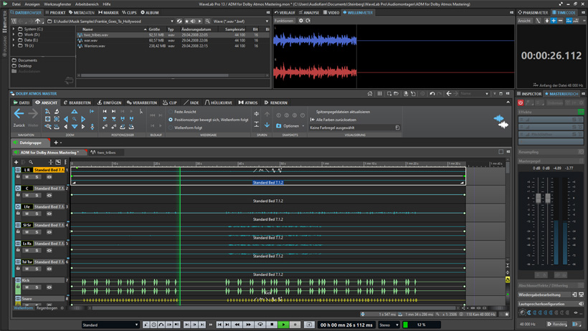Open the Bearbeiten ribbon tab

pos(77,102)
